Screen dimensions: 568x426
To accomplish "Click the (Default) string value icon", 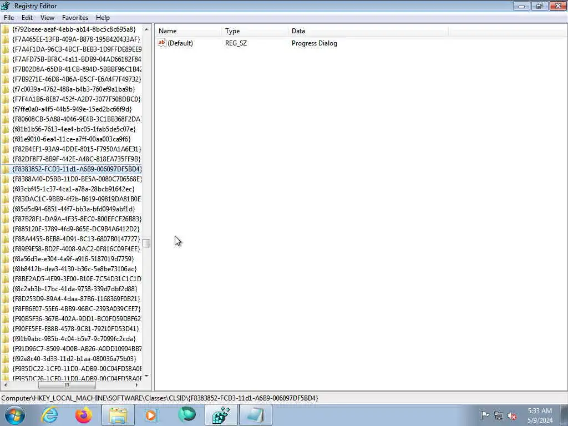I will pos(162,43).
